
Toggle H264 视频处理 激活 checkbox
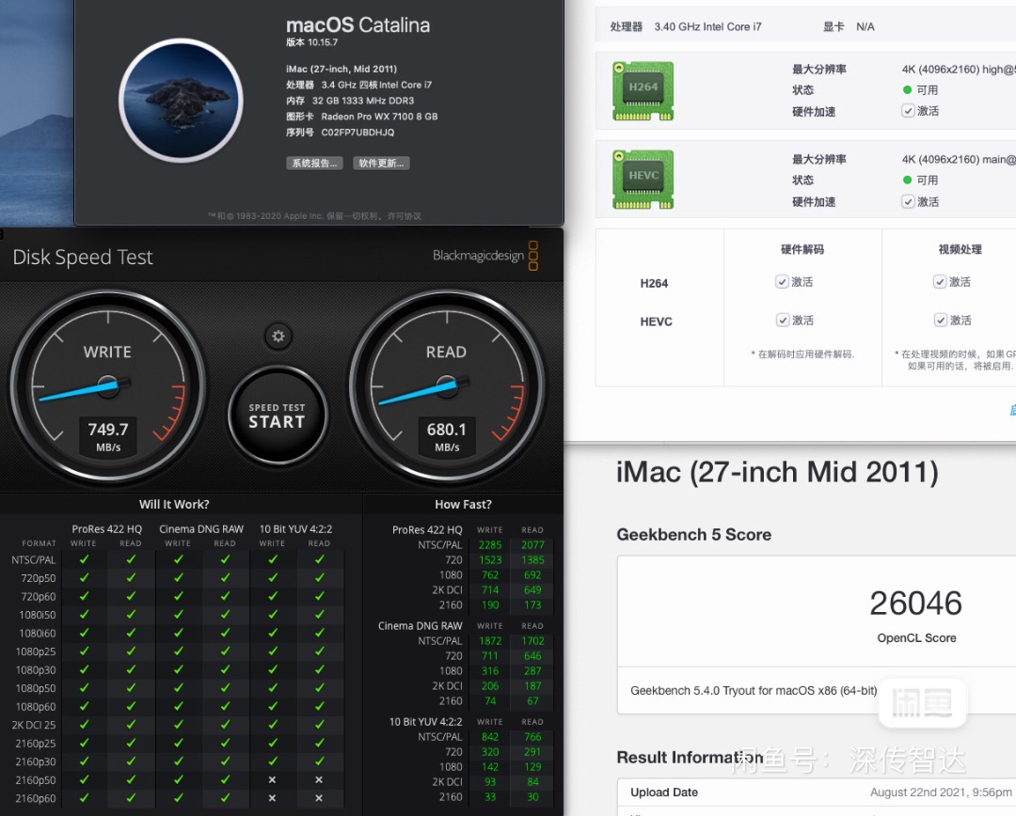tap(940, 281)
